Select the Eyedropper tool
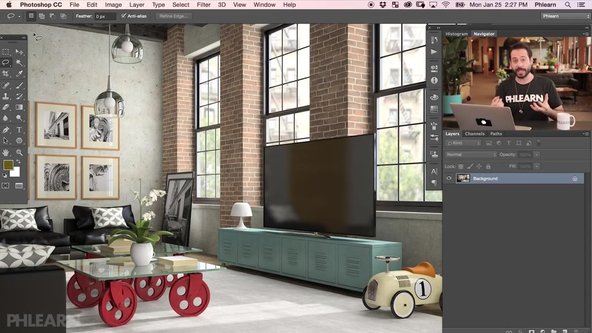Image resolution: width=592 pixels, height=333 pixels. click(19, 73)
